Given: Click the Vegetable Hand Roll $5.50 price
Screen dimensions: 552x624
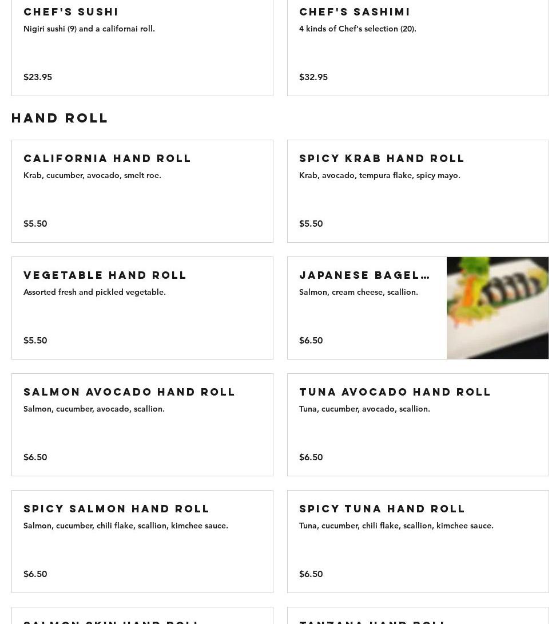Looking at the screenshot, I should [35, 341].
